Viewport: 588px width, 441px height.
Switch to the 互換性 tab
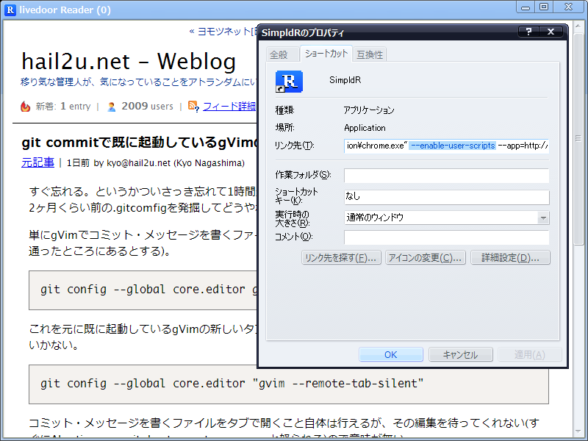[371, 54]
